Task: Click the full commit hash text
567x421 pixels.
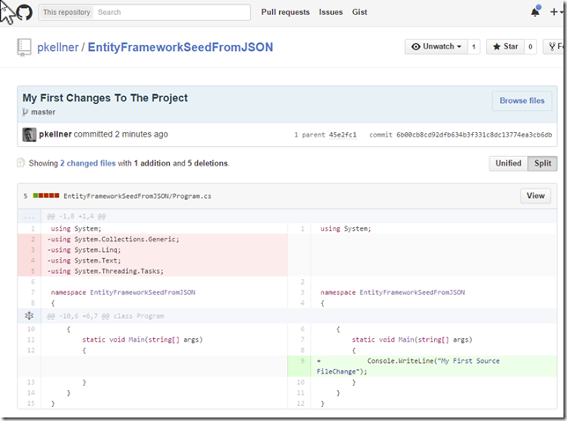Action: pos(474,135)
